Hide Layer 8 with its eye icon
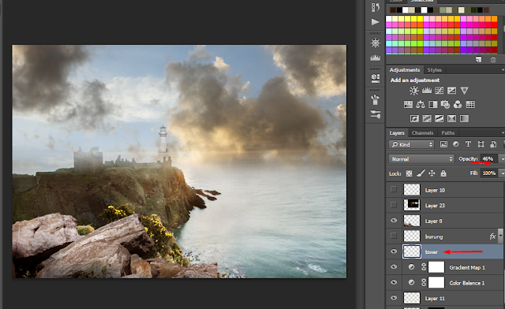This screenshot has width=505, height=309. click(394, 221)
